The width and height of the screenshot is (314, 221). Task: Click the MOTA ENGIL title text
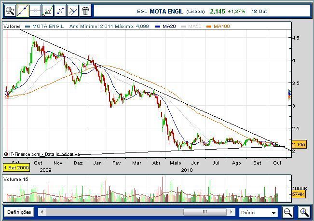tap(166, 12)
